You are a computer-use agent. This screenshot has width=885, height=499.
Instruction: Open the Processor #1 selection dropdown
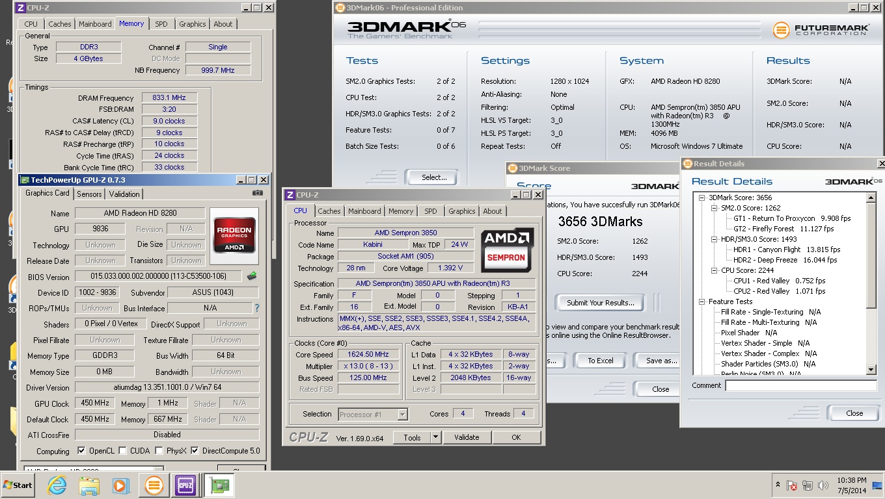(x=403, y=414)
